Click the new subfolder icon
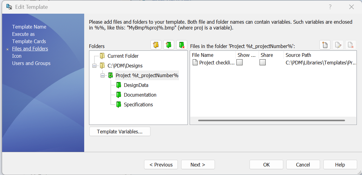 tap(169, 45)
